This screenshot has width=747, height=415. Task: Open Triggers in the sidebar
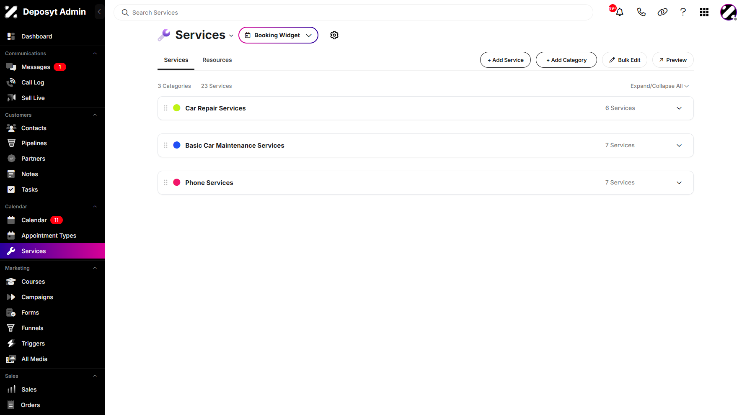pos(52,343)
